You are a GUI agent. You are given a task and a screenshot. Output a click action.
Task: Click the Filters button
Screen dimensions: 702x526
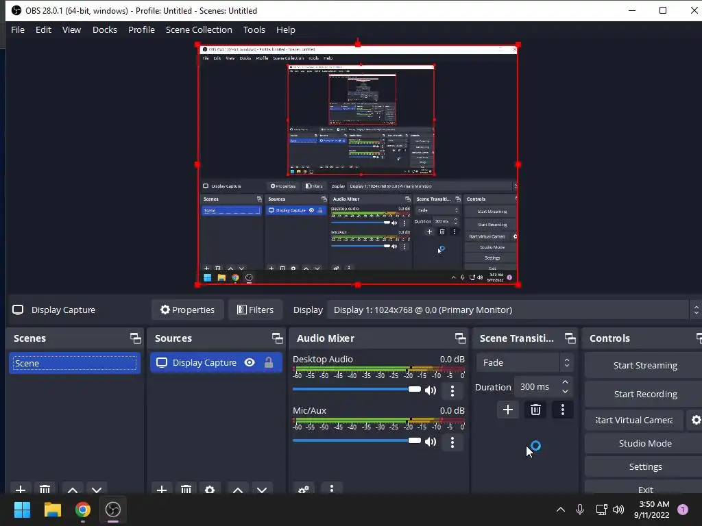click(255, 310)
